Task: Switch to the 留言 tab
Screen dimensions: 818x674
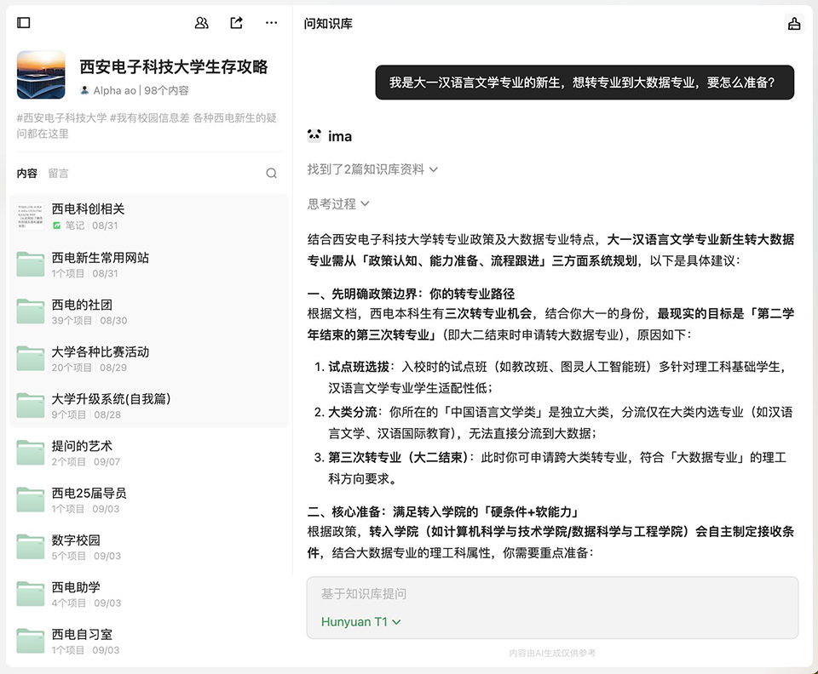Action: click(x=58, y=174)
